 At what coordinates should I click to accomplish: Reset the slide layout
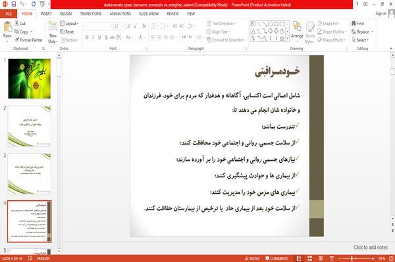[67, 32]
